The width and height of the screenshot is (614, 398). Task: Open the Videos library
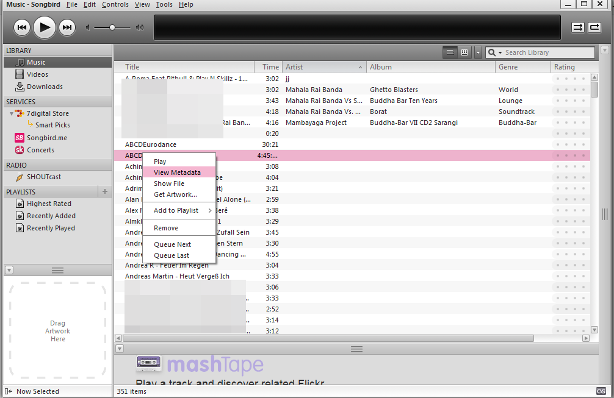(x=37, y=74)
